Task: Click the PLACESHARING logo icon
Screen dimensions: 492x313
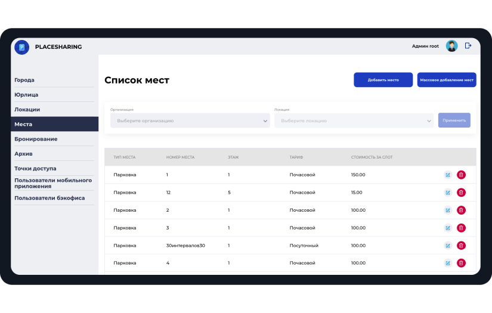Action: 21,47
